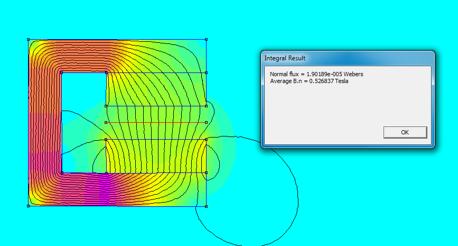Click the middle of the red integration contour
This screenshot has width=458, height=246.
coord(156,122)
